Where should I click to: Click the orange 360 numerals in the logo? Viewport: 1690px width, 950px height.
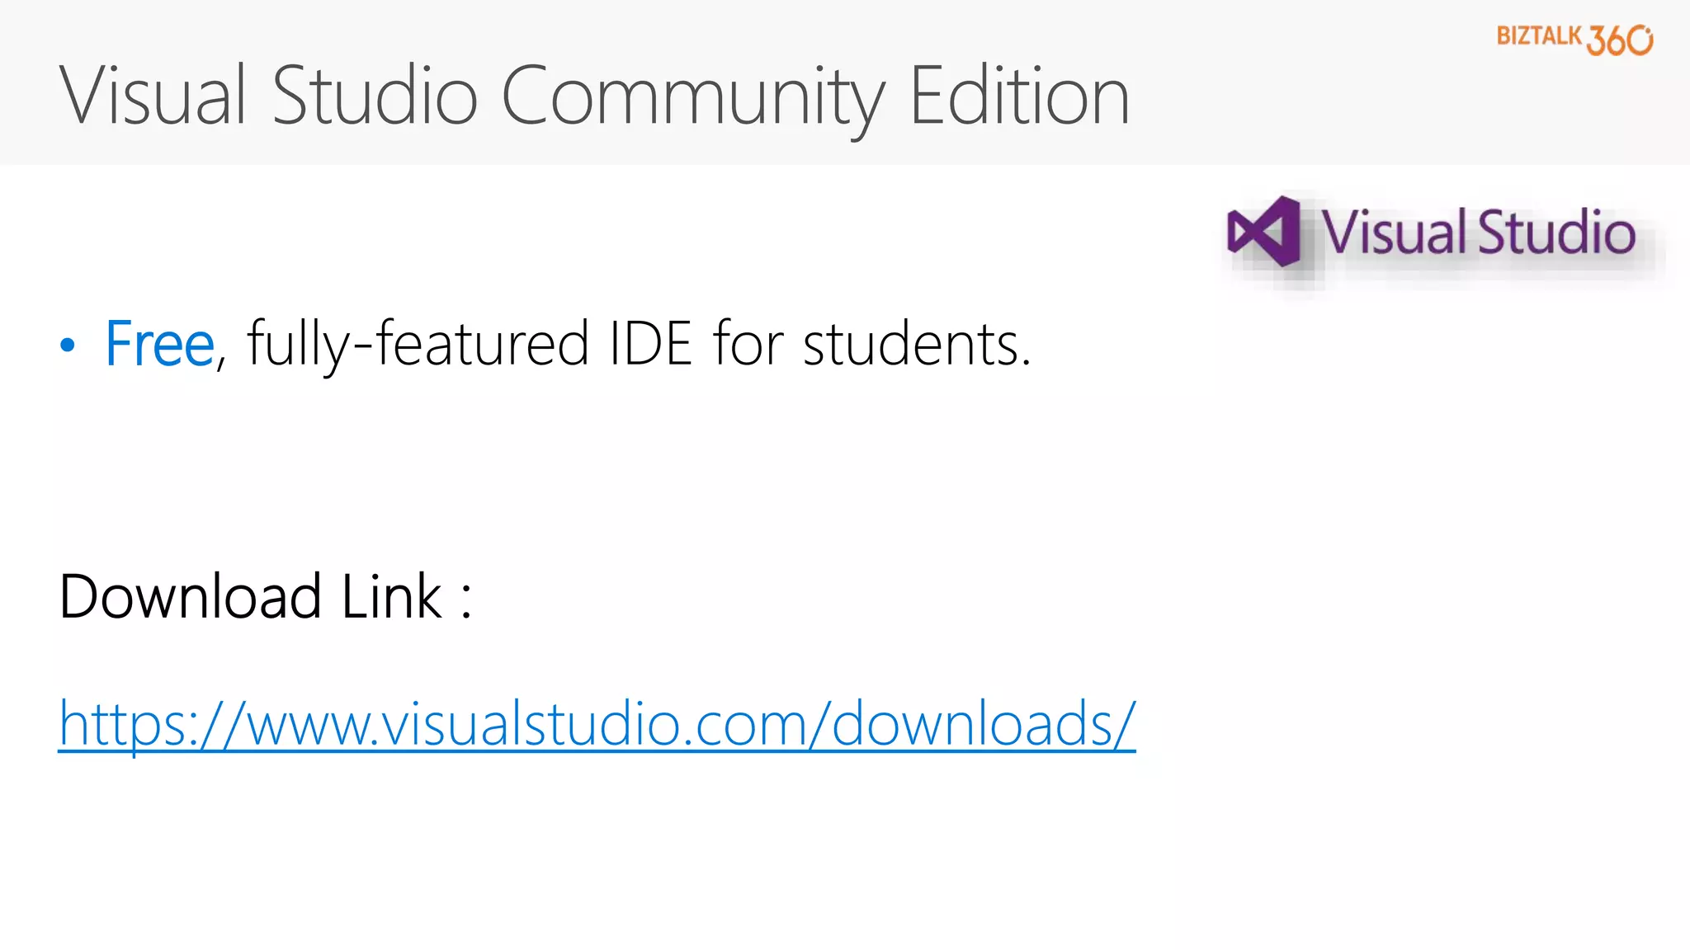pos(1620,40)
